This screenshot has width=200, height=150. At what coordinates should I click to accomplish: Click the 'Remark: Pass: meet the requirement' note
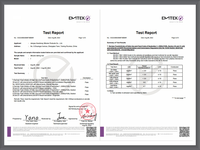coord(52,100)
